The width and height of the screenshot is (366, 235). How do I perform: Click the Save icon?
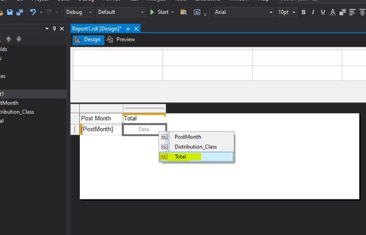point(10,12)
